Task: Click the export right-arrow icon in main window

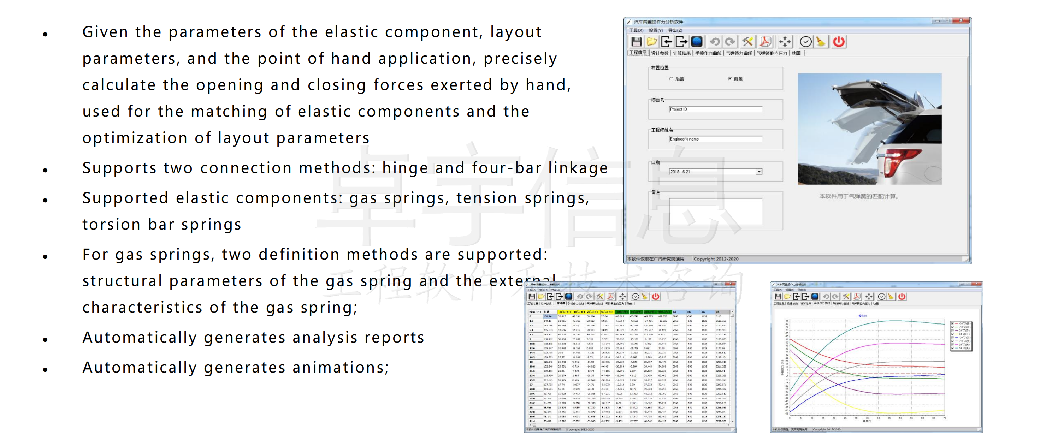Action: [681, 42]
